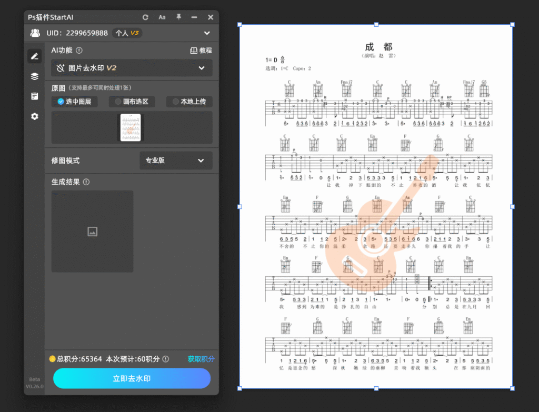
Task: Click the info icon beside 本次预计:60积分
Action: [166, 359]
